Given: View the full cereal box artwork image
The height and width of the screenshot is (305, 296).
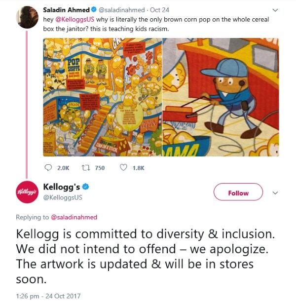Looking at the screenshot, I should (103, 97).
